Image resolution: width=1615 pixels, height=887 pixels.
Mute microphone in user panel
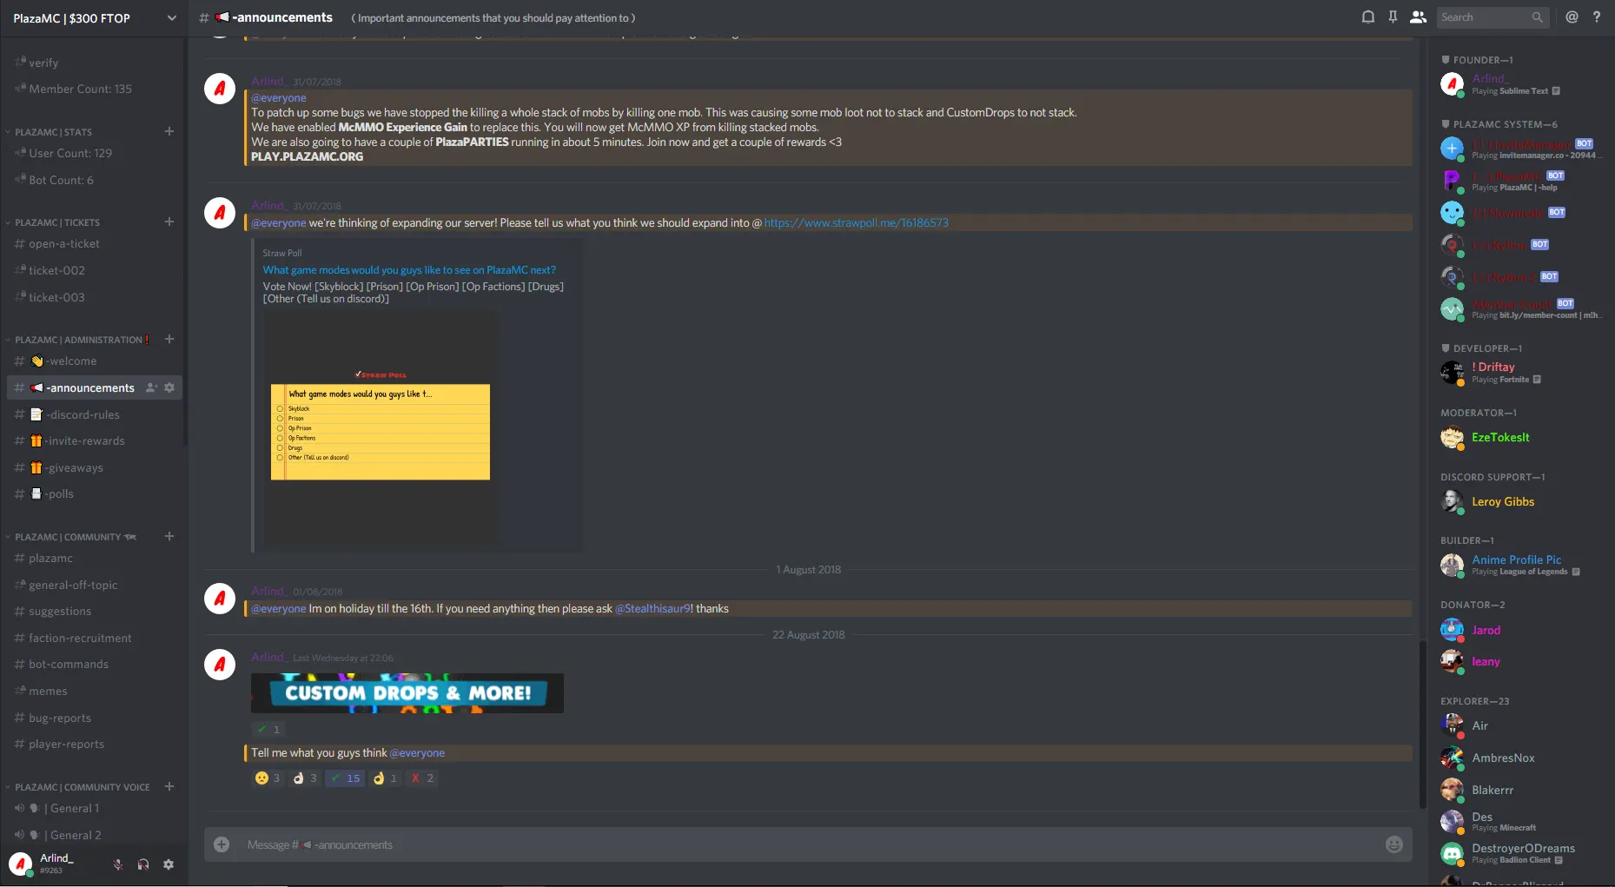(x=118, y=864)
